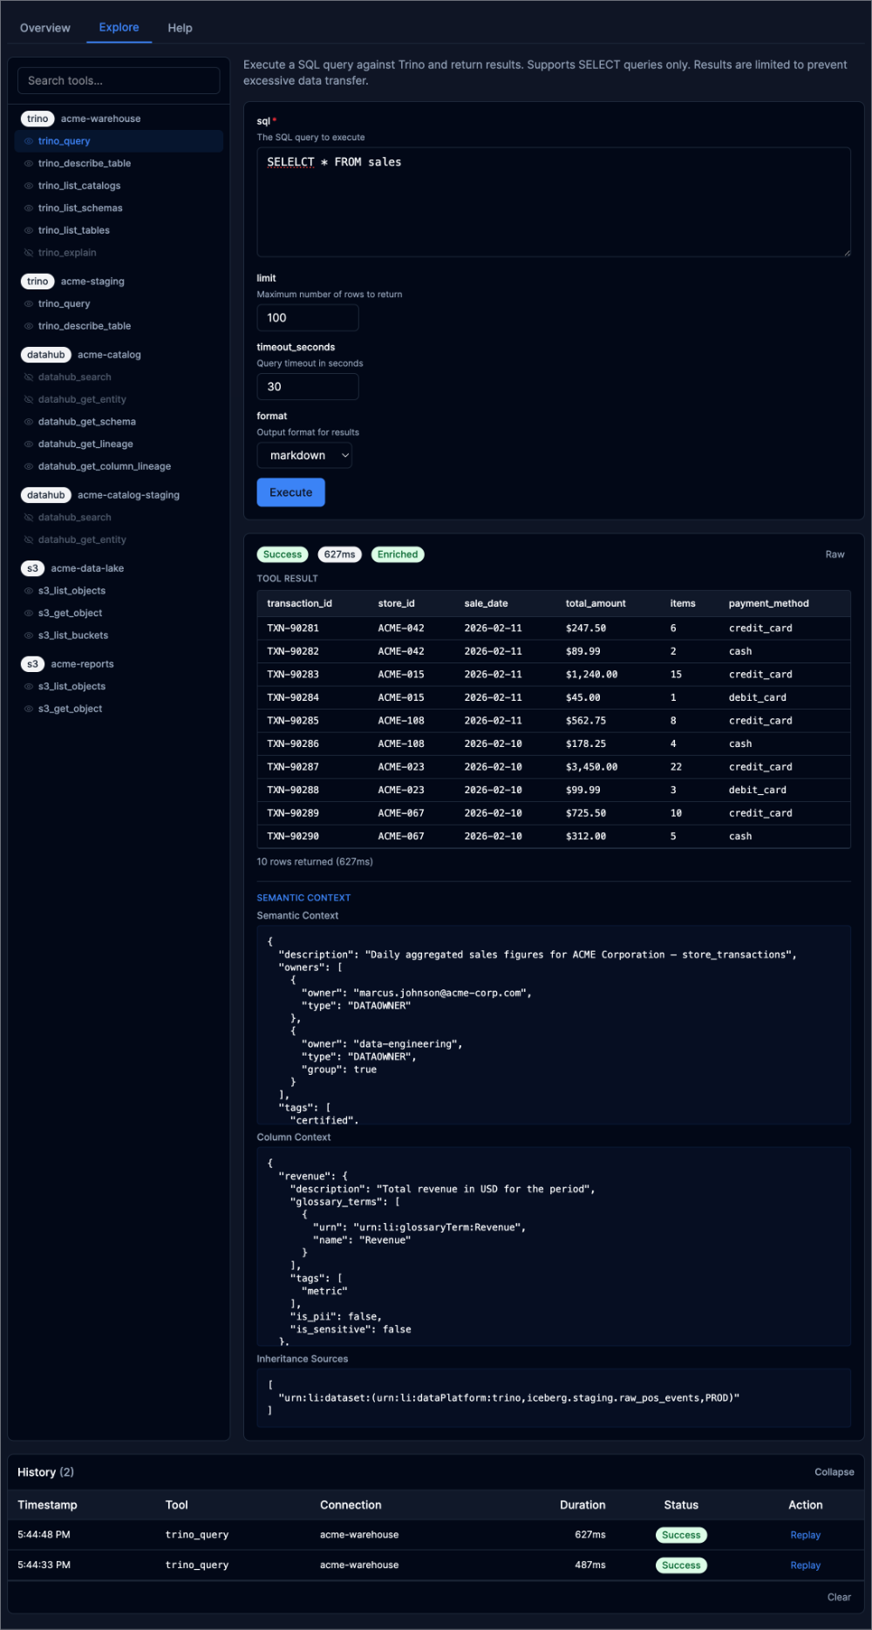Replay the 5:44:33 PM history entry
The height and width of the screenshot is (1630, 872).
[x=805, y=1565]
